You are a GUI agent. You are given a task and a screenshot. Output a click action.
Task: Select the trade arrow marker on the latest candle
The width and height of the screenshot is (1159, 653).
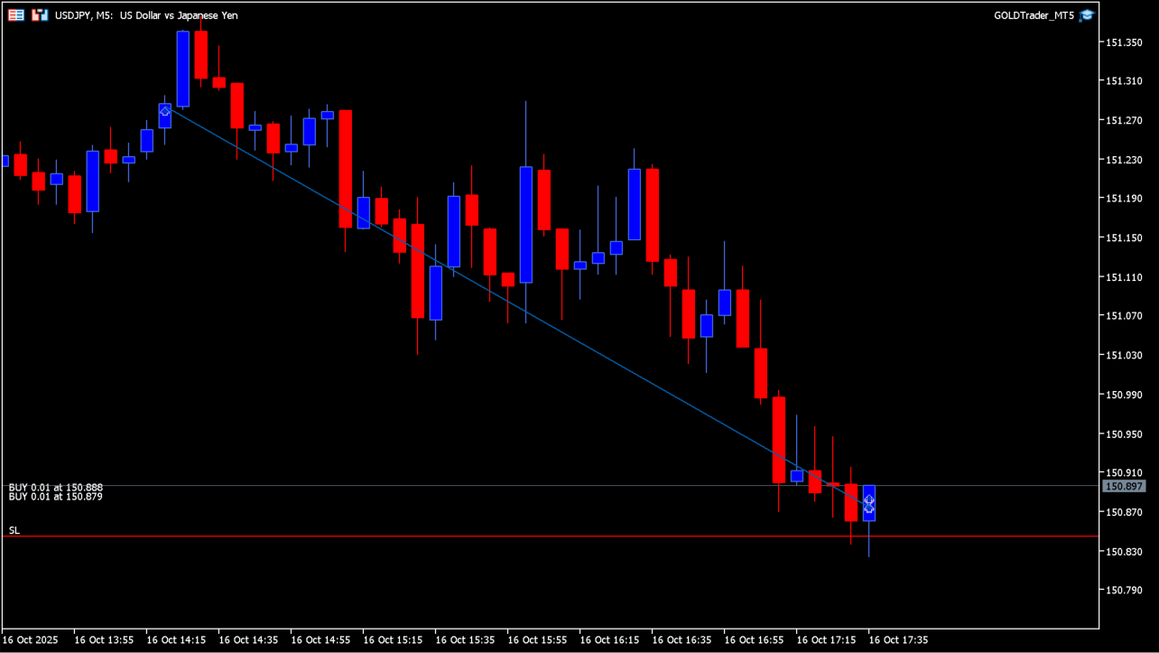(869, 505)
